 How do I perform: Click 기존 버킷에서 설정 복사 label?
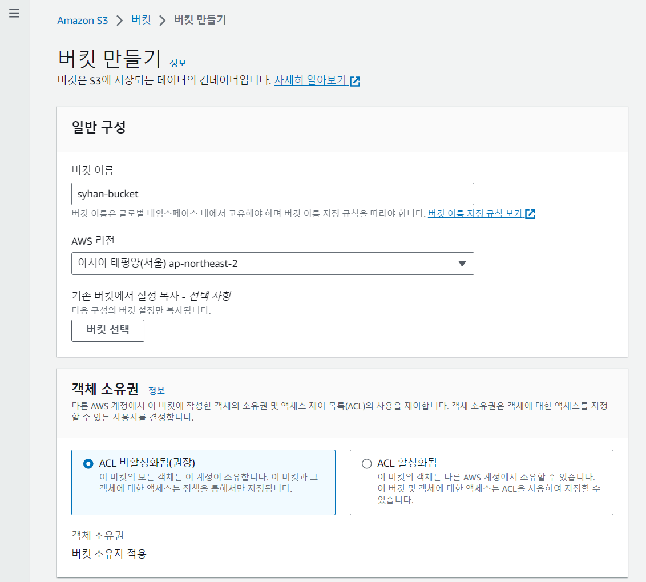pyautogui.click(x=152, y=296)
